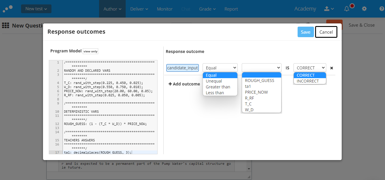Click the ROUGH_GUESS formula code line

105,124
